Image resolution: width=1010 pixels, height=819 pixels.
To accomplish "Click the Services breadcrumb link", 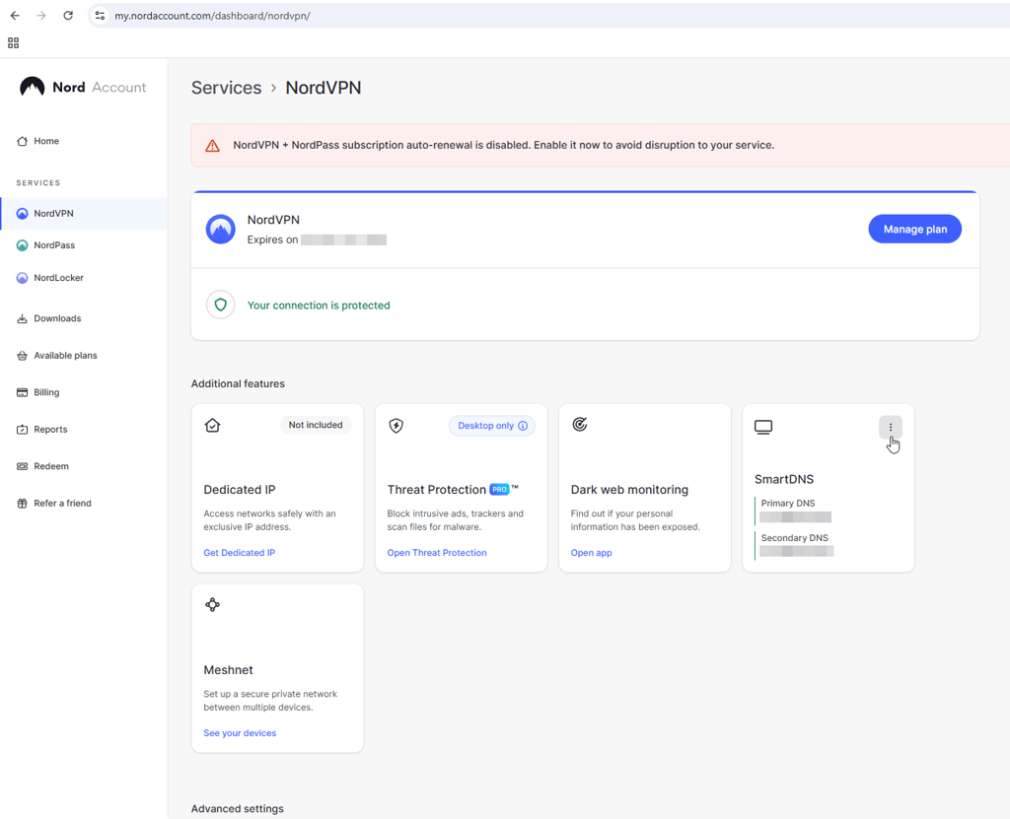I will coord(226,88).
